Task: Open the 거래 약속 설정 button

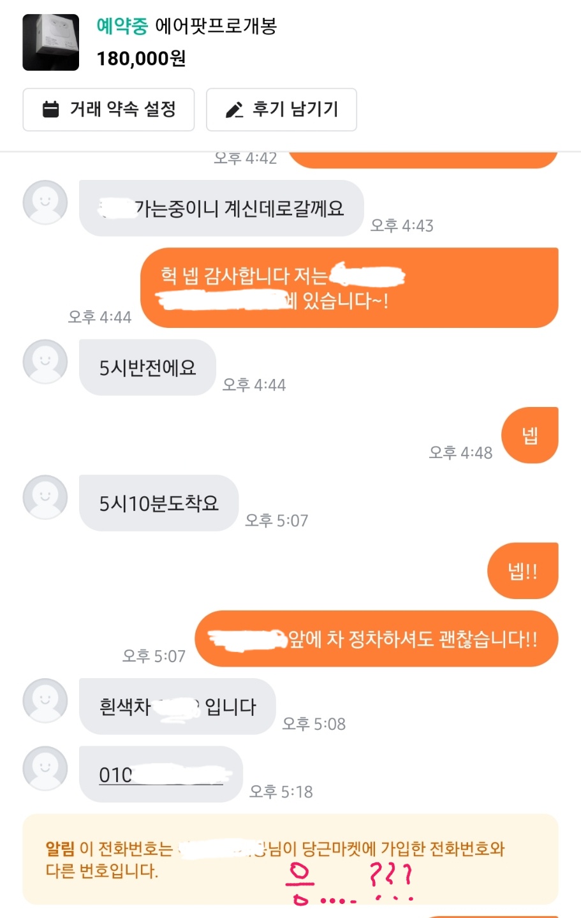Action: point(108,110)
